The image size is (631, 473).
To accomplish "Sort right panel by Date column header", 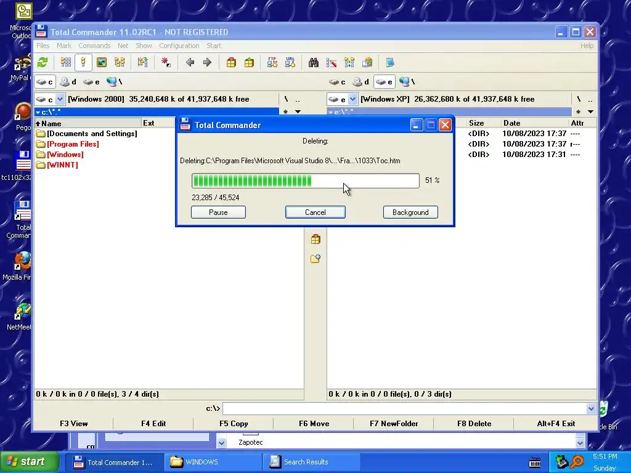I will coord(534,123).
